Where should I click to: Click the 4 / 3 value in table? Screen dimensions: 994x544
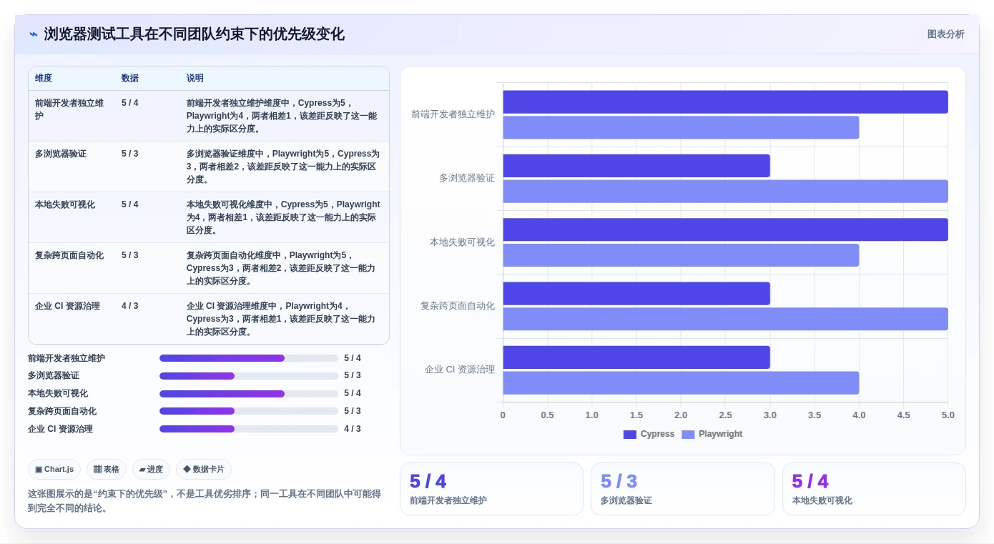point(130,306)
